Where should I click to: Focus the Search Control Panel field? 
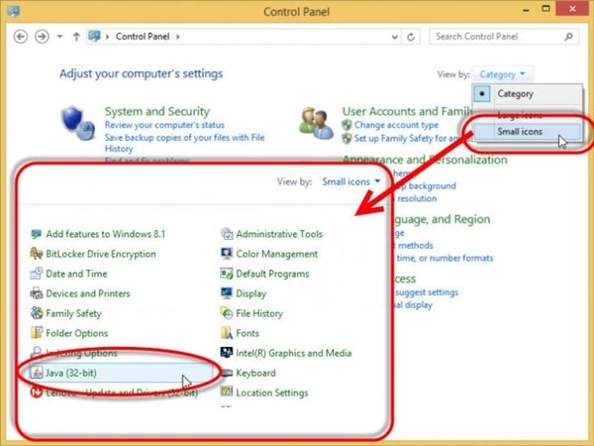click(504, 37)
